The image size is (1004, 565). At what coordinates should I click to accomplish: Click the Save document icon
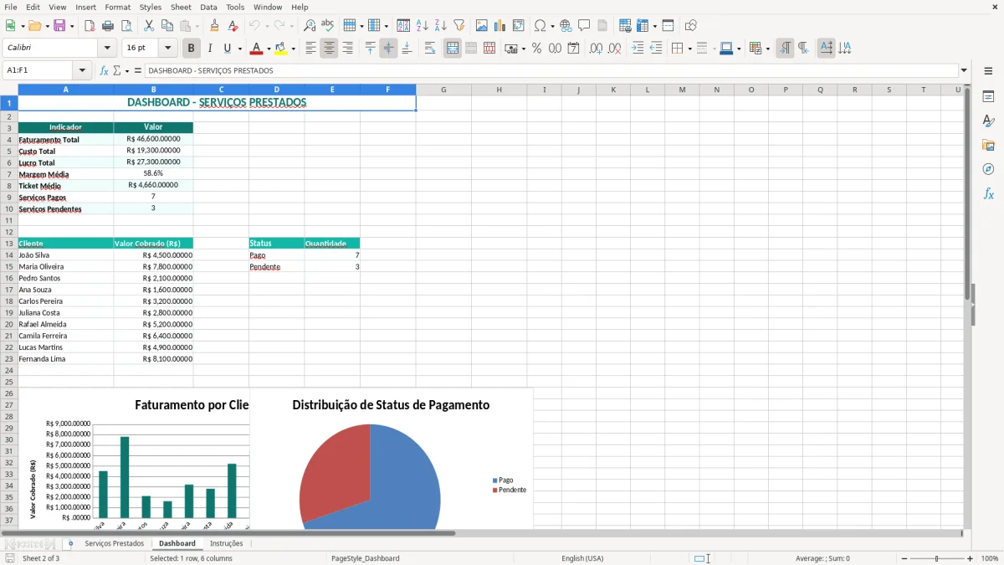[59, 26]
